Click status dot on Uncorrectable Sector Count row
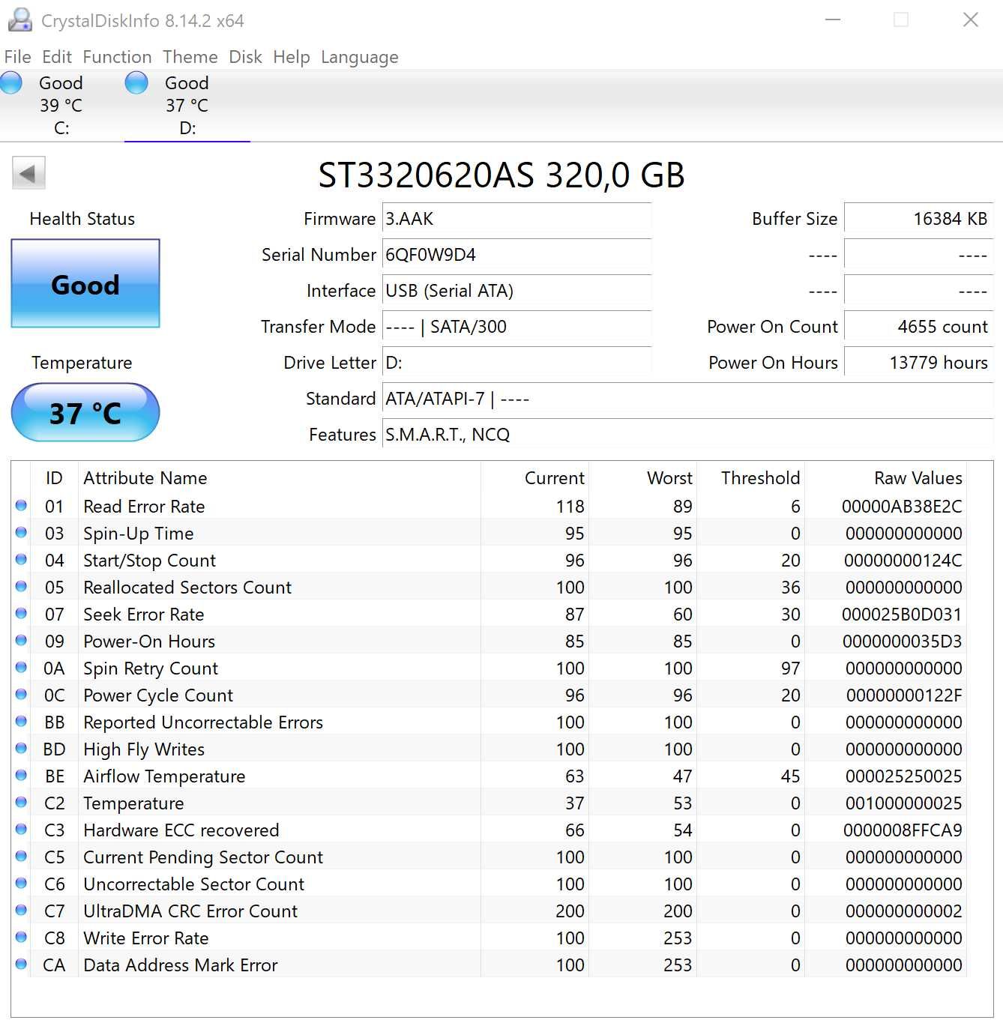Viewport: 1003px width, 1029px height. coord(21,884)
